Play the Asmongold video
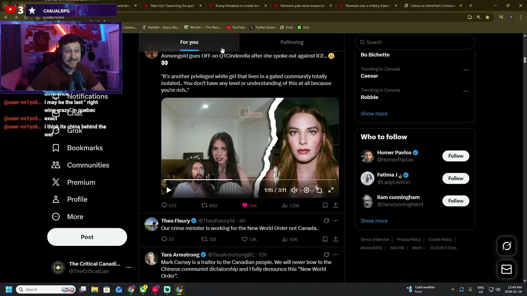527x296 pixels. pyautogui.click(x=168, y=190)
